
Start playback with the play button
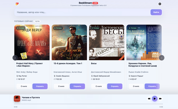tap(155, 99)
